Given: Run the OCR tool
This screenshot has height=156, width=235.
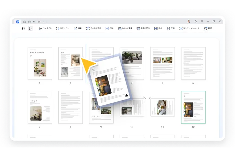Looking at the screenshot, I should point(110,28).
